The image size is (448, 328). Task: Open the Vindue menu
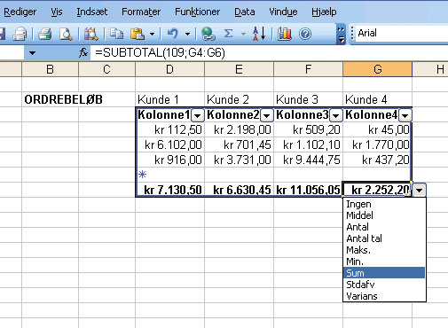pos(283,12)
